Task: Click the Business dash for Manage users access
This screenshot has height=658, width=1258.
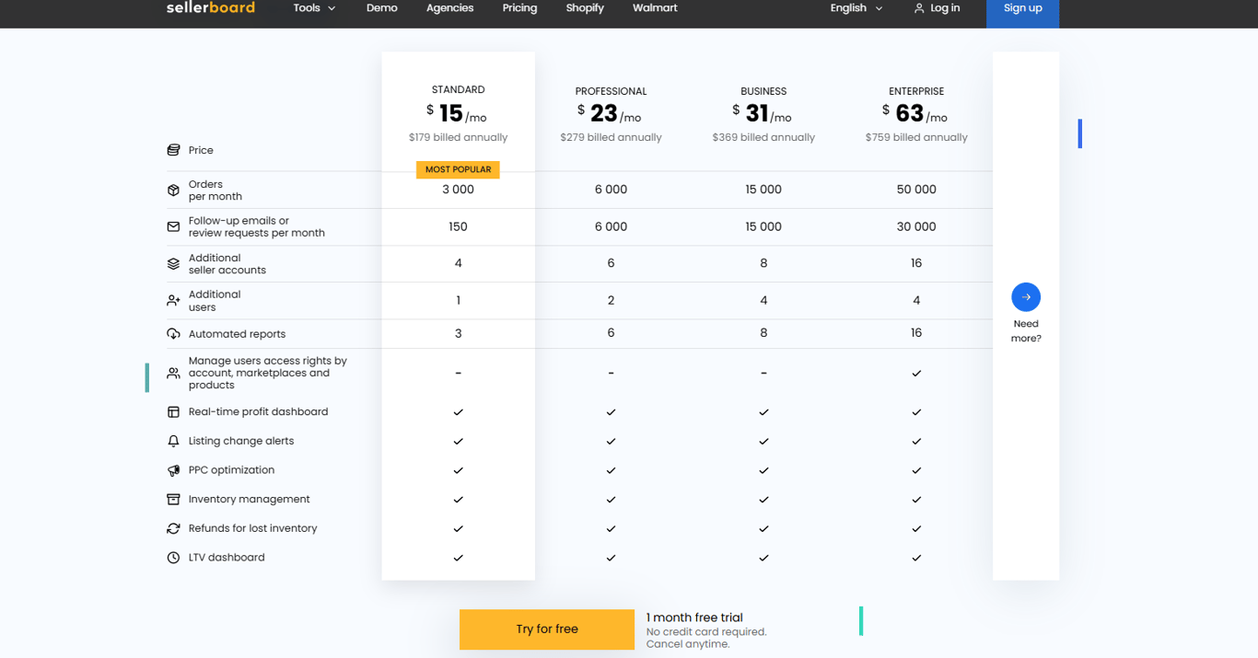Action: pos(763,374)
